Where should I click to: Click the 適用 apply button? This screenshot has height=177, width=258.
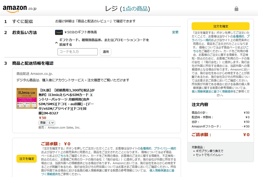[x=106, y=52]
